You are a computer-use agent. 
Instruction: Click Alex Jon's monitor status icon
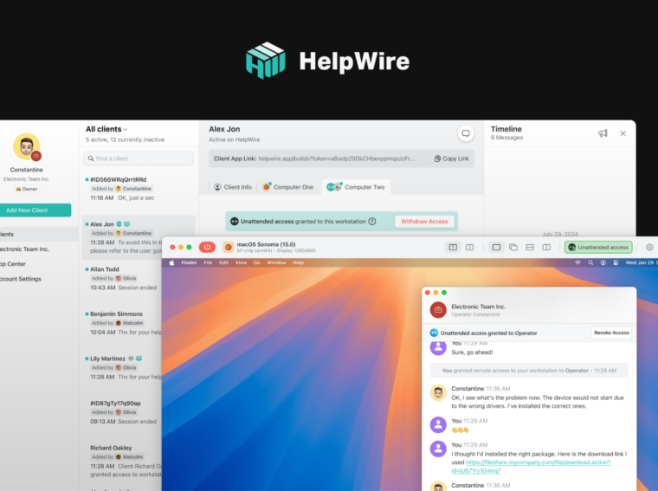(126, 224)
